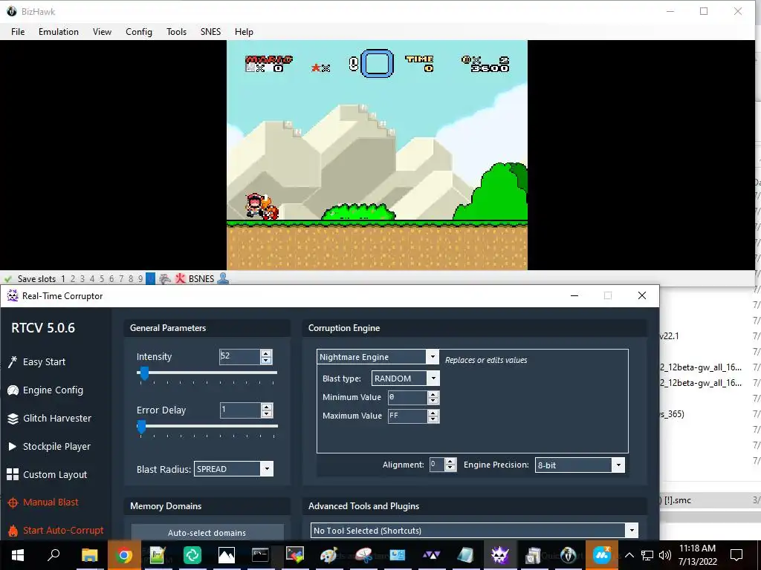Image resolution: width=761 pixels, height=570 pixels.
Task: Open the Snipping Tool taskbar icon
Action: 363,555
